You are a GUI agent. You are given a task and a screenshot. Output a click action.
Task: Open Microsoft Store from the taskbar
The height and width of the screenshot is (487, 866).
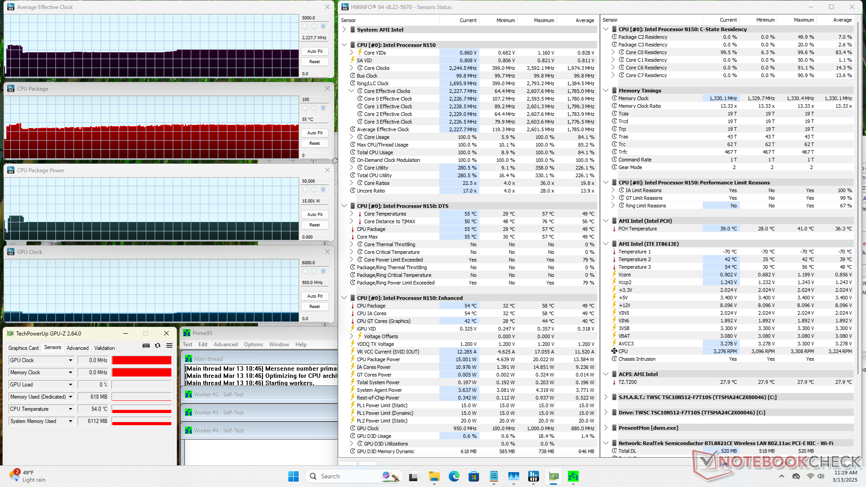(x=474, y=476)
